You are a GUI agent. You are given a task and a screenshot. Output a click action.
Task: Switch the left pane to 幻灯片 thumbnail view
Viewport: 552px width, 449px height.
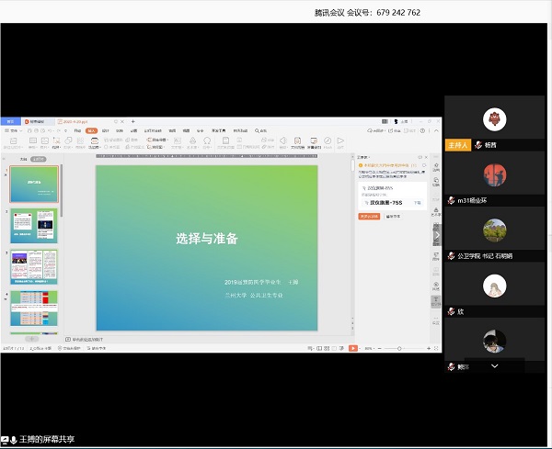[39, 158]
